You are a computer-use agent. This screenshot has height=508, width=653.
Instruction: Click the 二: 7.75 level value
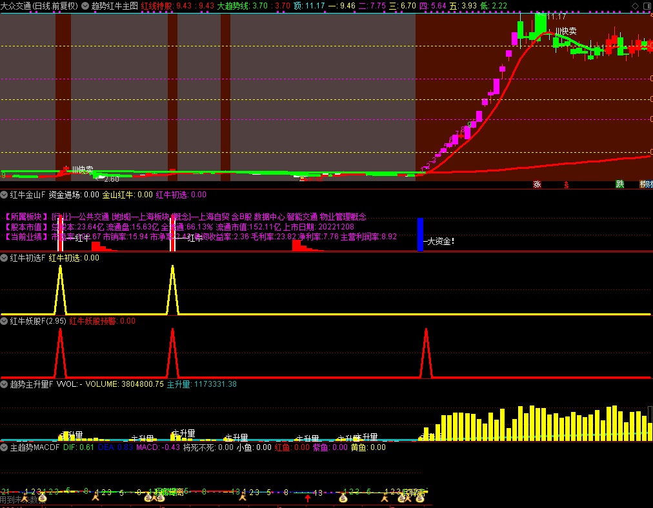coord(372,6)
